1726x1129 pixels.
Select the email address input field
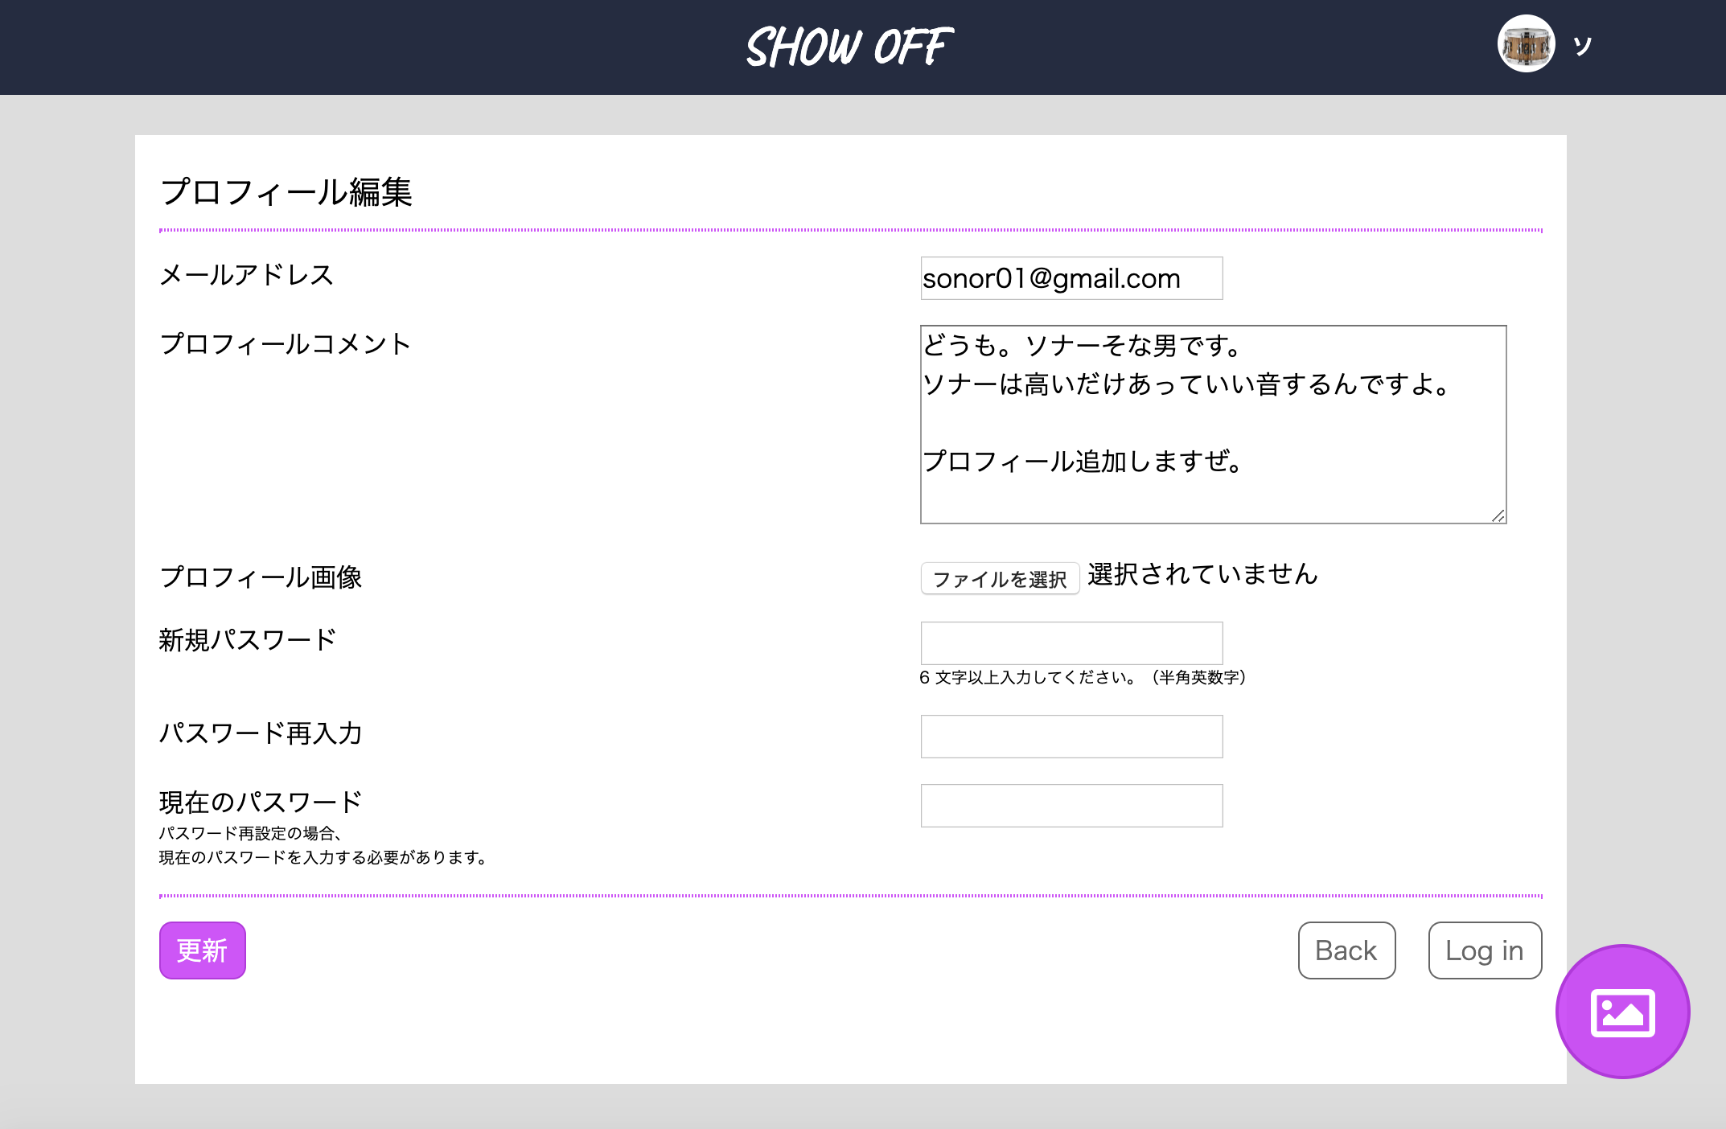[1071, 277]
